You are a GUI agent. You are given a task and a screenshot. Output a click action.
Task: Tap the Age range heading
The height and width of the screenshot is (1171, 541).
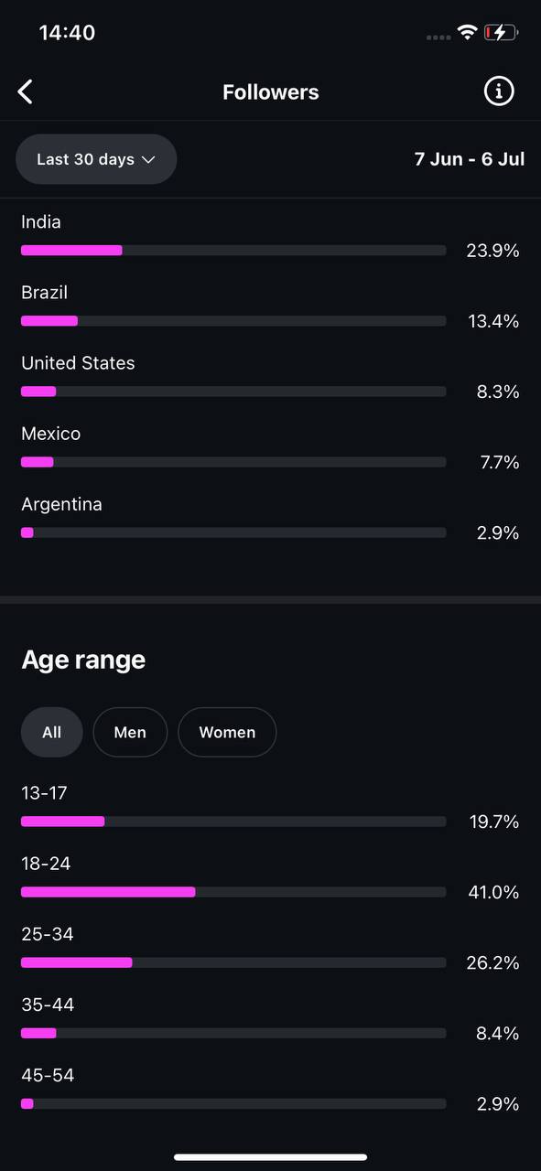click(x=83, y=660)
